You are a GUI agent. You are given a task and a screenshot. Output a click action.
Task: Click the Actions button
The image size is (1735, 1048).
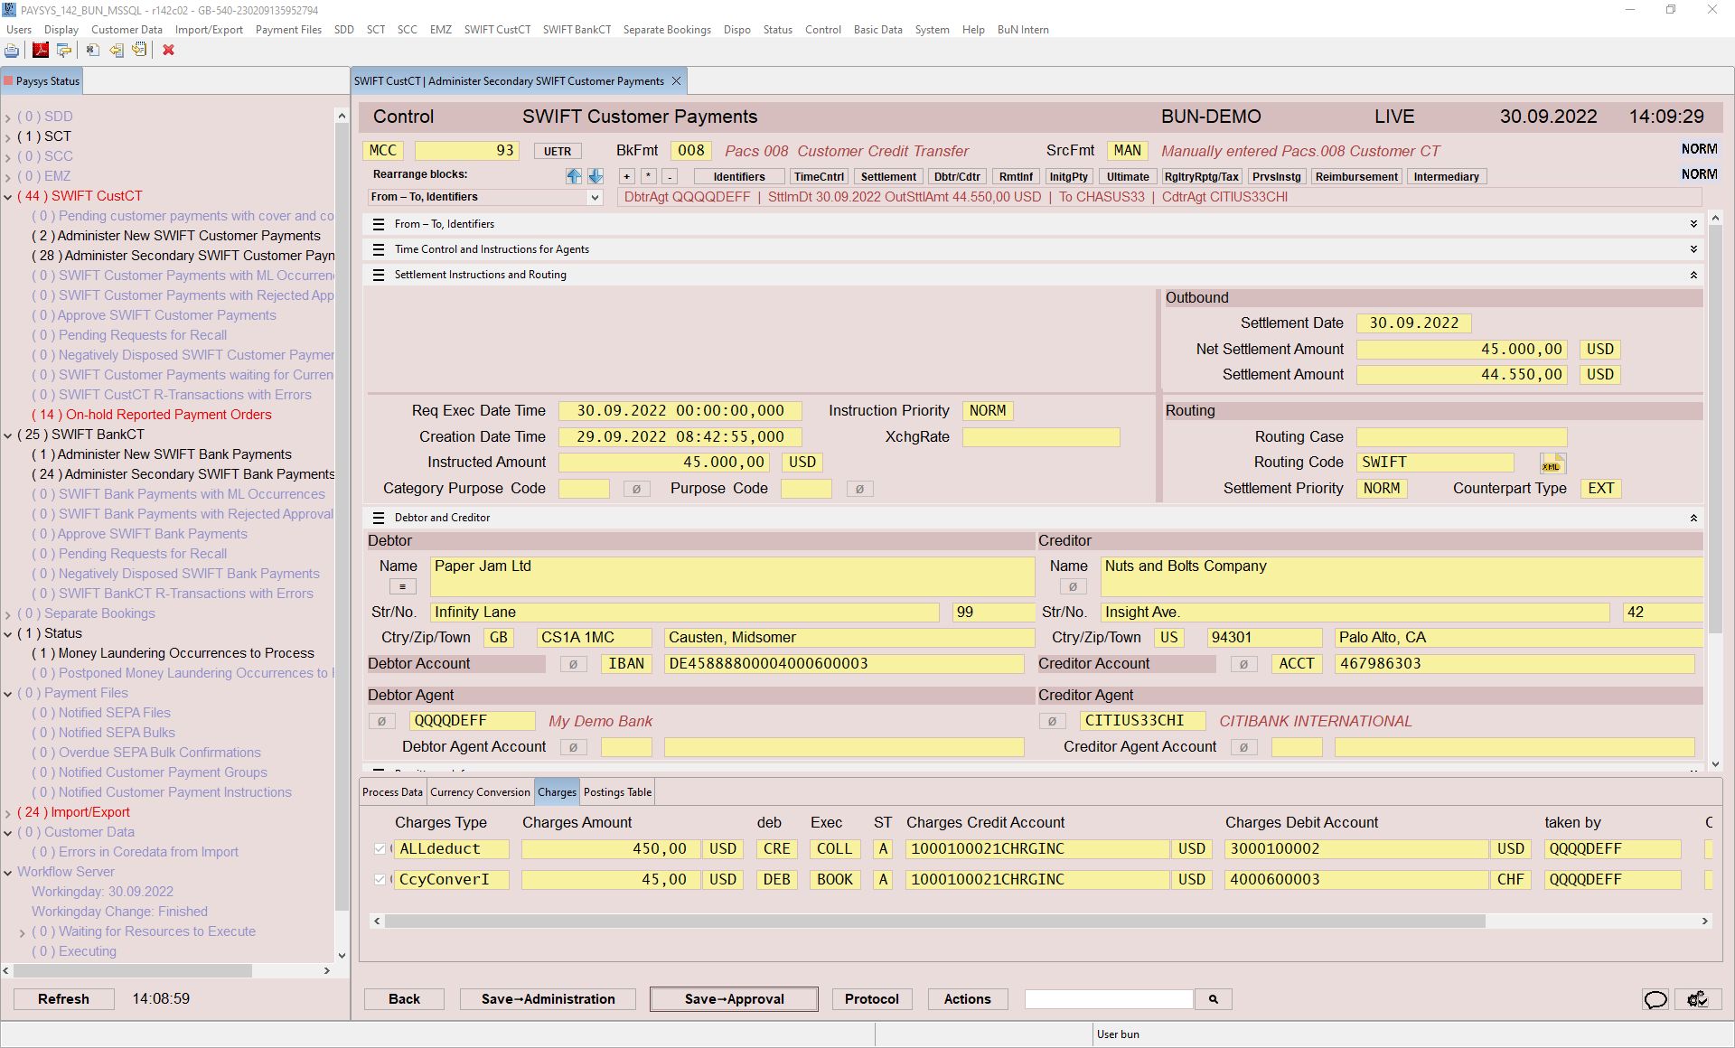tap(967, 999)
